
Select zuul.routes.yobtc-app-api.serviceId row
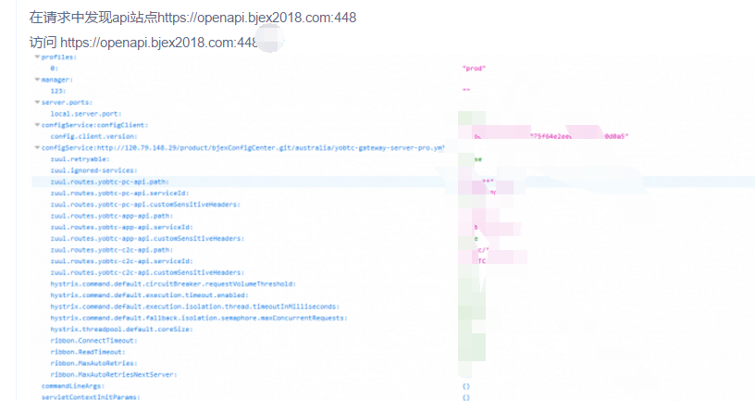pos(122,227)
